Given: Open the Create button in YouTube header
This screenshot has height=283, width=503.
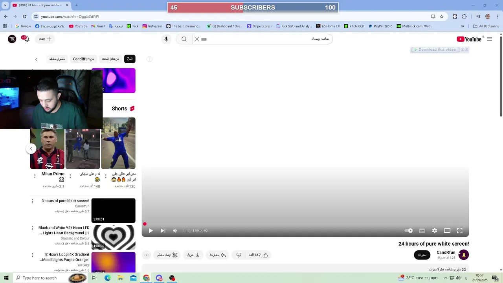Looking at the screenshot, I should tap(45, 39).
